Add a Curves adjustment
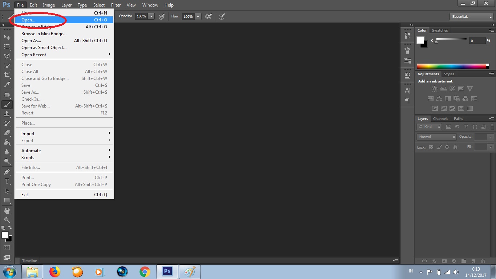Viewport: 496px width, 279px height. [x=452, y=89]
